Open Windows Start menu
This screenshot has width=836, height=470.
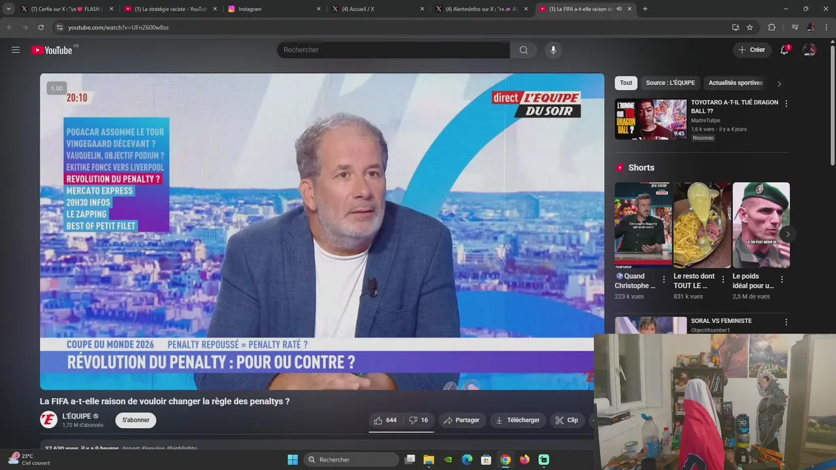[293, 460]
